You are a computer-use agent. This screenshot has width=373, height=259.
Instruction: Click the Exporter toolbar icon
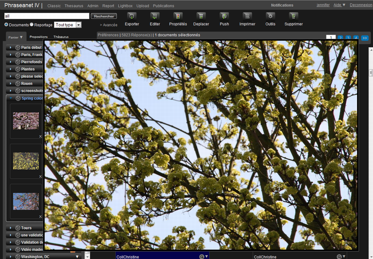pos(132,16)
